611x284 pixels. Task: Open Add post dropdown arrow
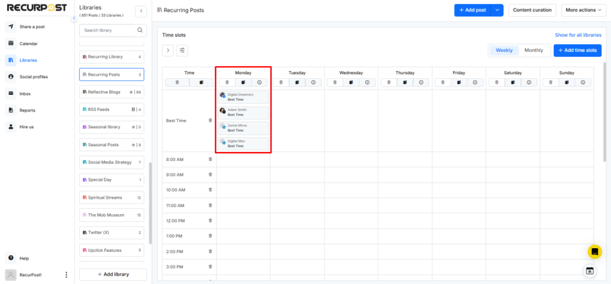click(x=497, y=10)
